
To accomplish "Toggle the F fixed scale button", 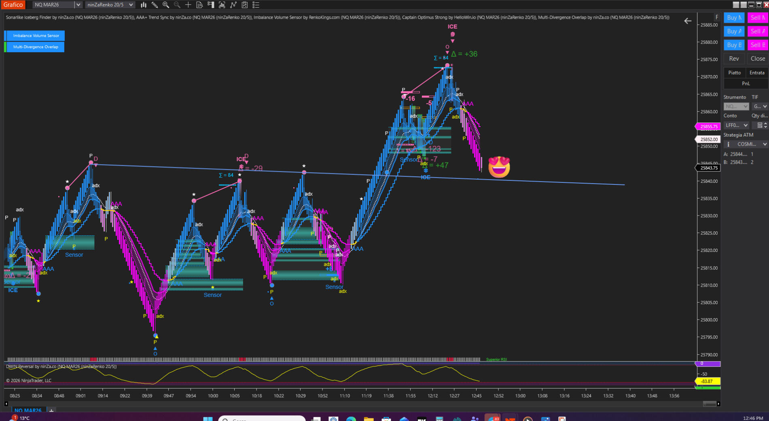I will [716, 17].
